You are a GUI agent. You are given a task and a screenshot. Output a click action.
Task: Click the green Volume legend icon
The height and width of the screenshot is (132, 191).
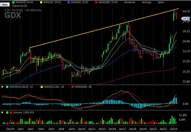click(7, 113)
